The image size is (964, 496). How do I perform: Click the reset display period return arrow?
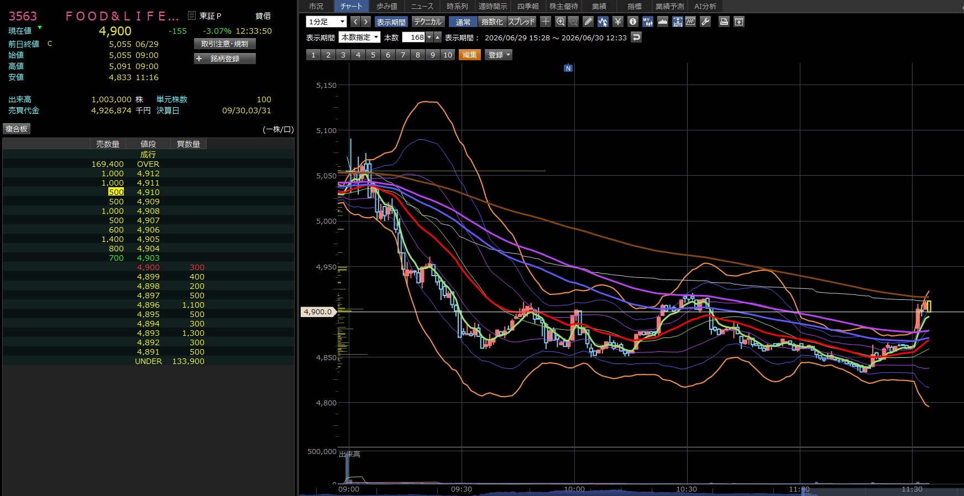coord(636,38)
